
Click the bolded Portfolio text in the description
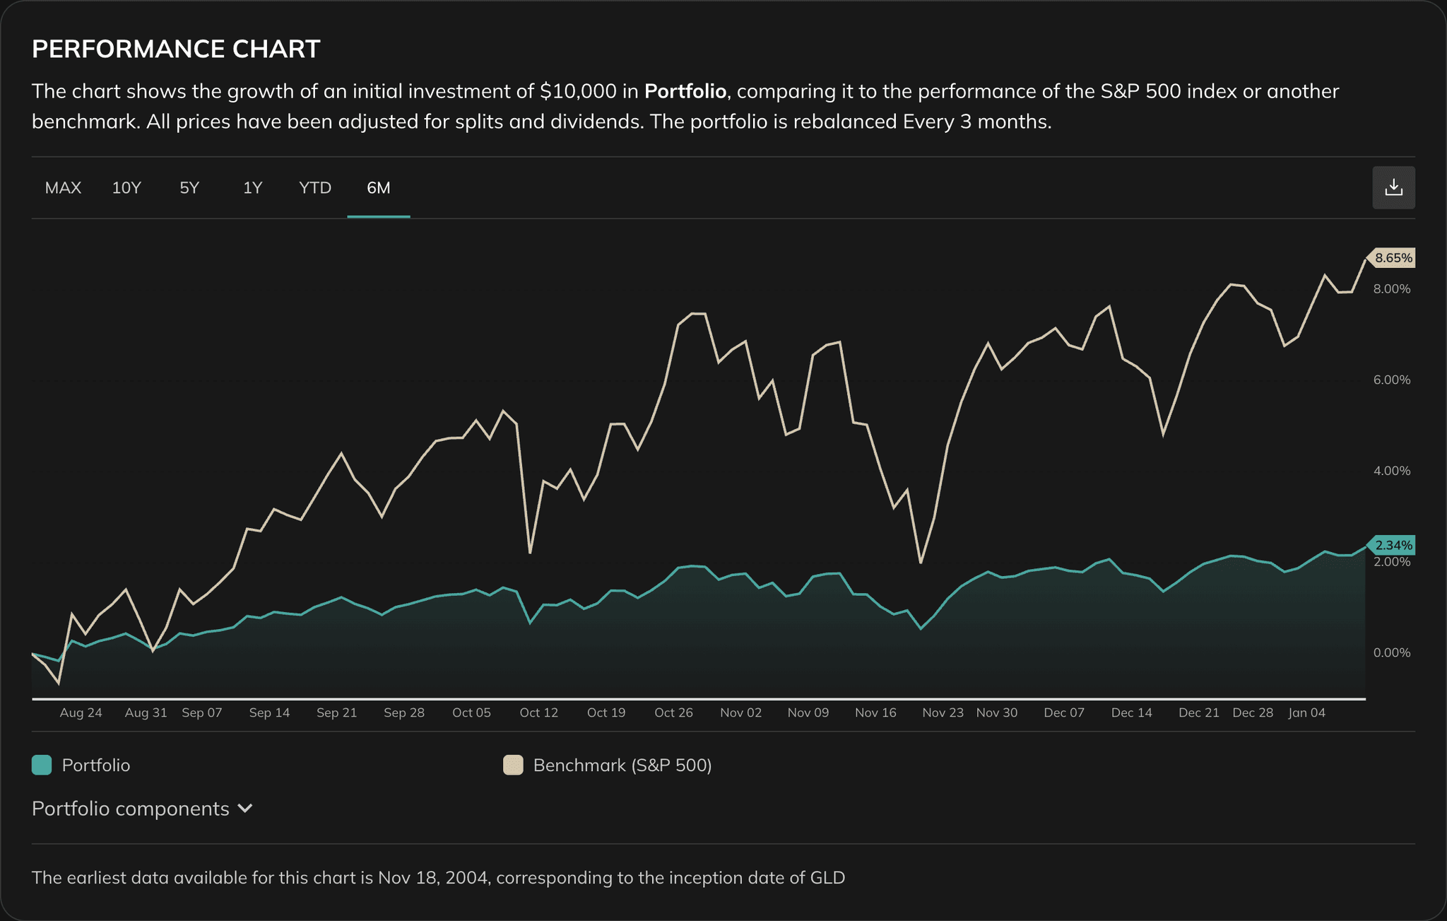[684, 90]
